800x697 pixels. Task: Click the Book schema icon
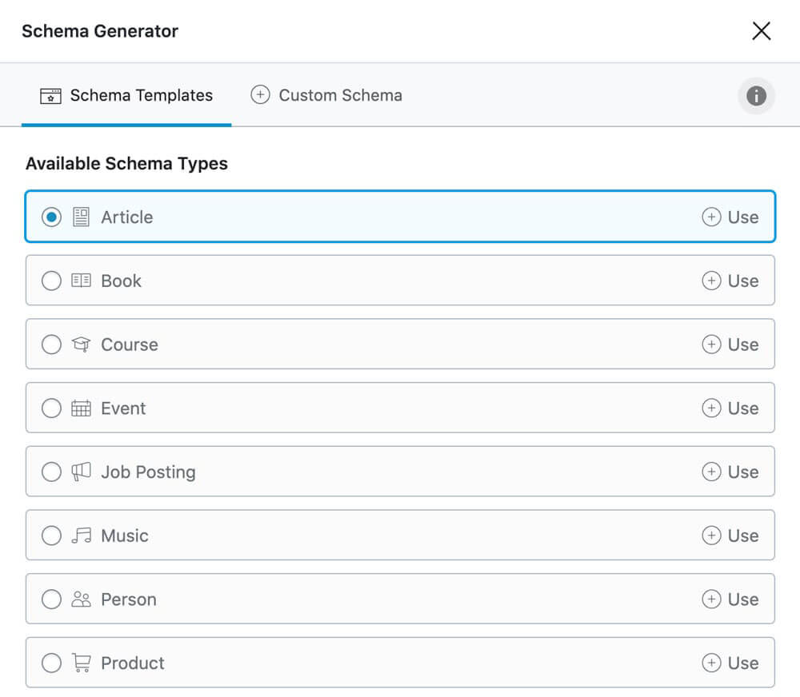pyautogui.click(x=81, y=281)
